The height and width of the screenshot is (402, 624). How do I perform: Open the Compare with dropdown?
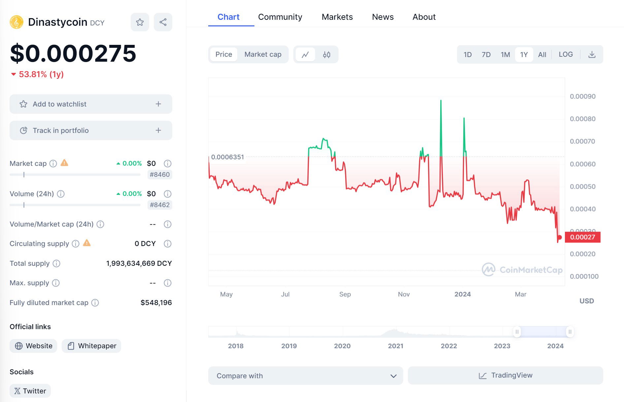coord(306,376)
